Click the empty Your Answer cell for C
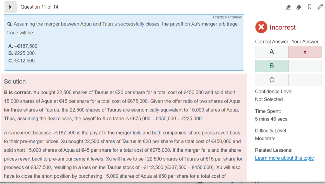Viewport: 325px width, 184px height. 305,80
